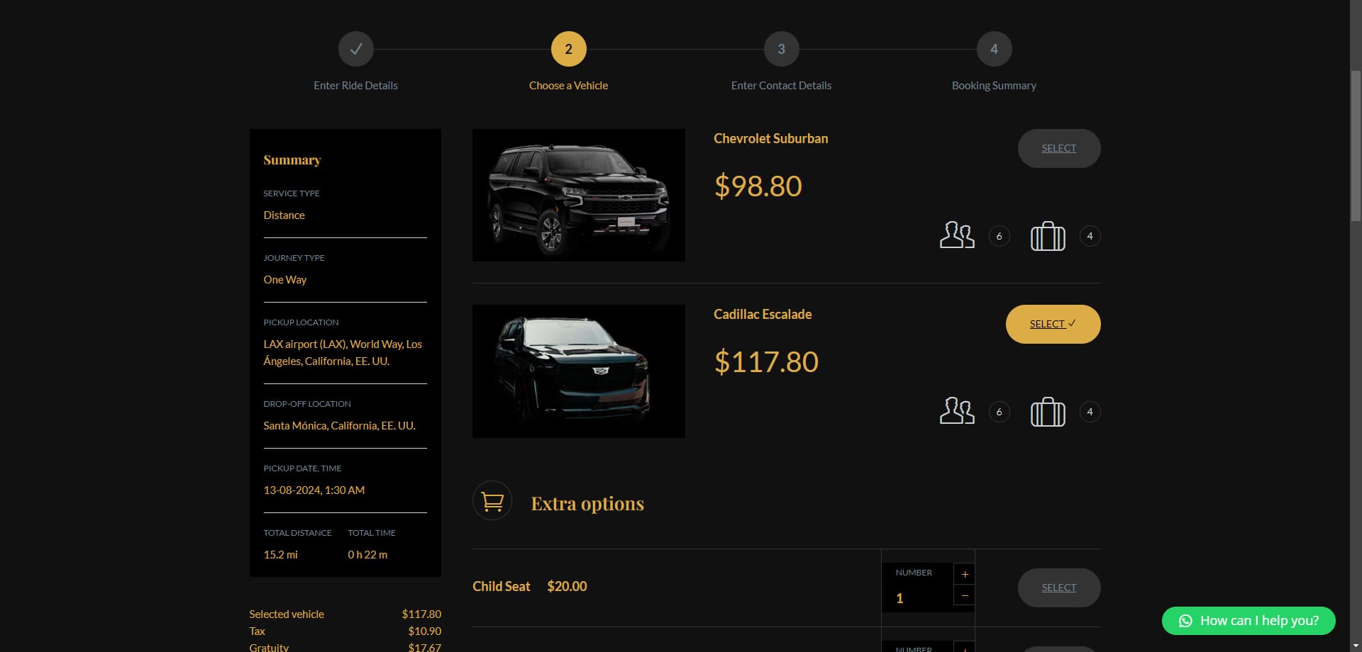Viewport: 1362px width, 652px height.
Task: Click the completed step checkmark circle
Action: (355, 49)
